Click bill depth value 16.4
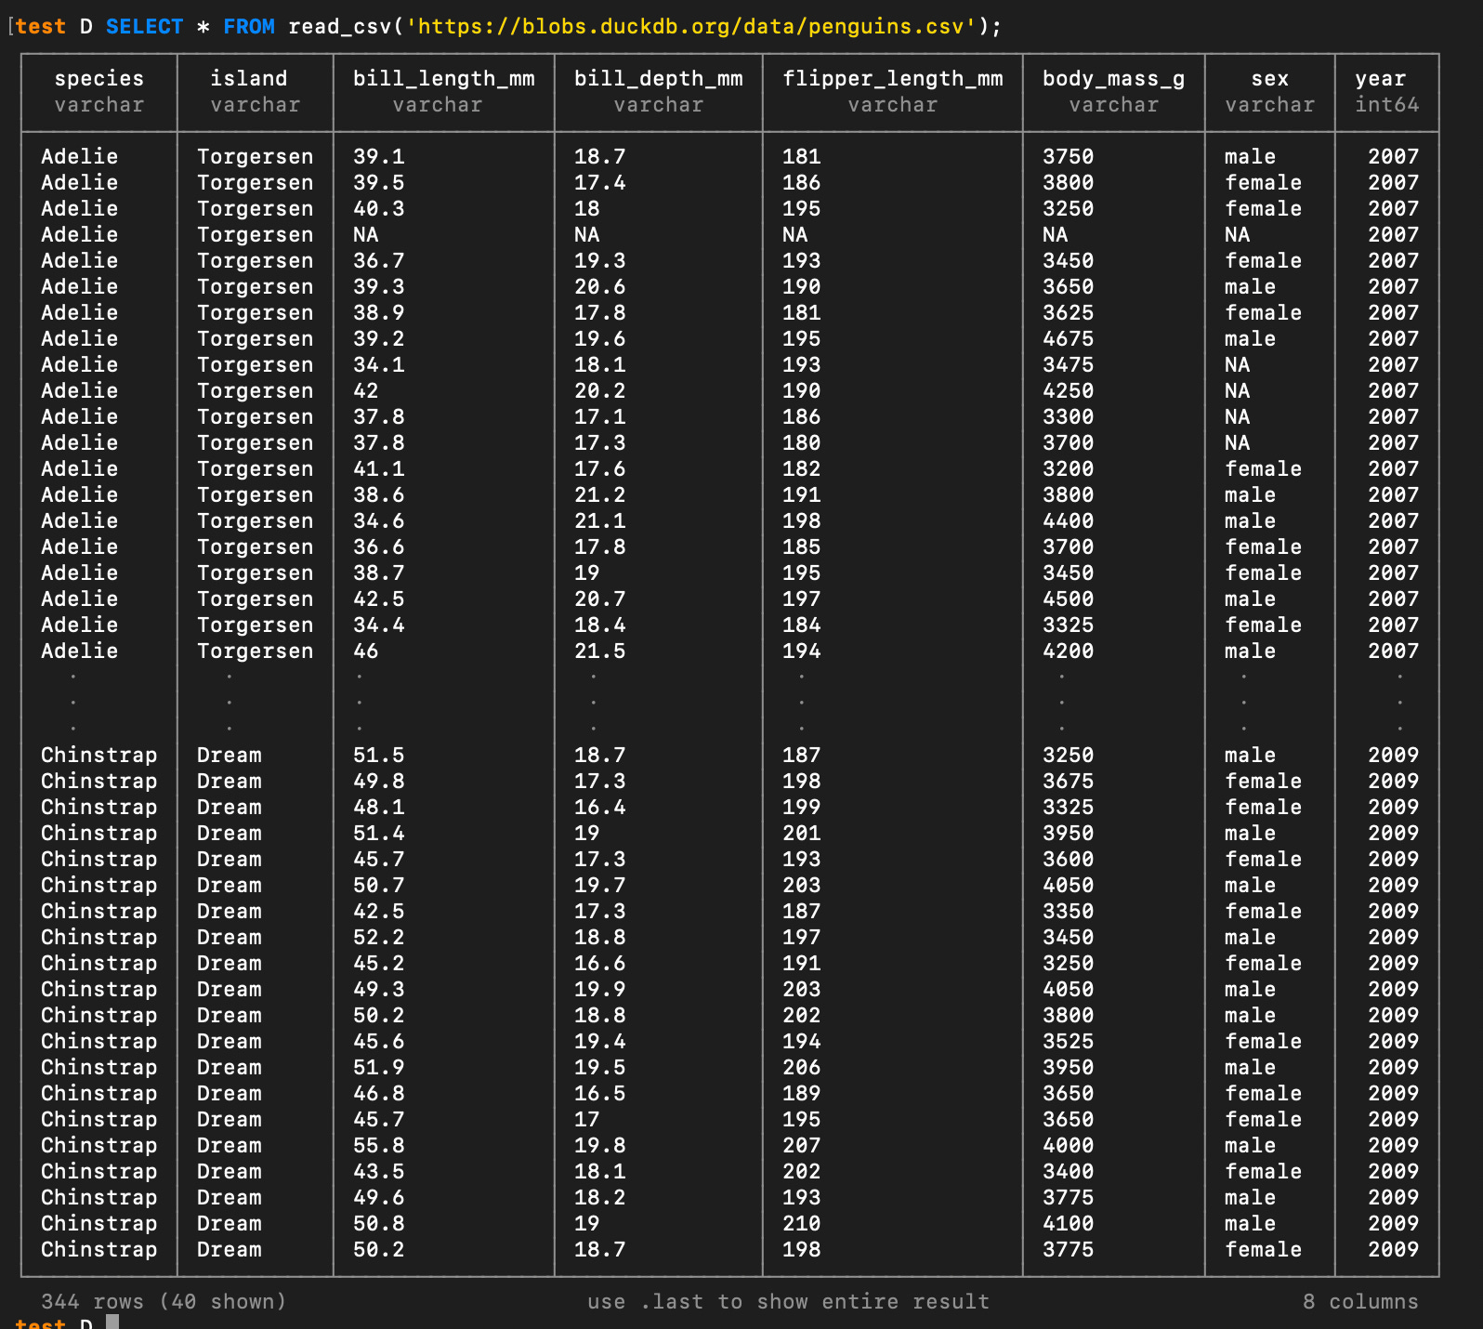The width and height of the screenshot is (1483, 1329). (600, 807)
